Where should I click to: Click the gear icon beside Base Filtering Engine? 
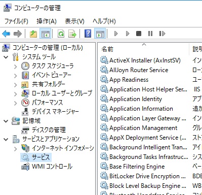[104, 166]
